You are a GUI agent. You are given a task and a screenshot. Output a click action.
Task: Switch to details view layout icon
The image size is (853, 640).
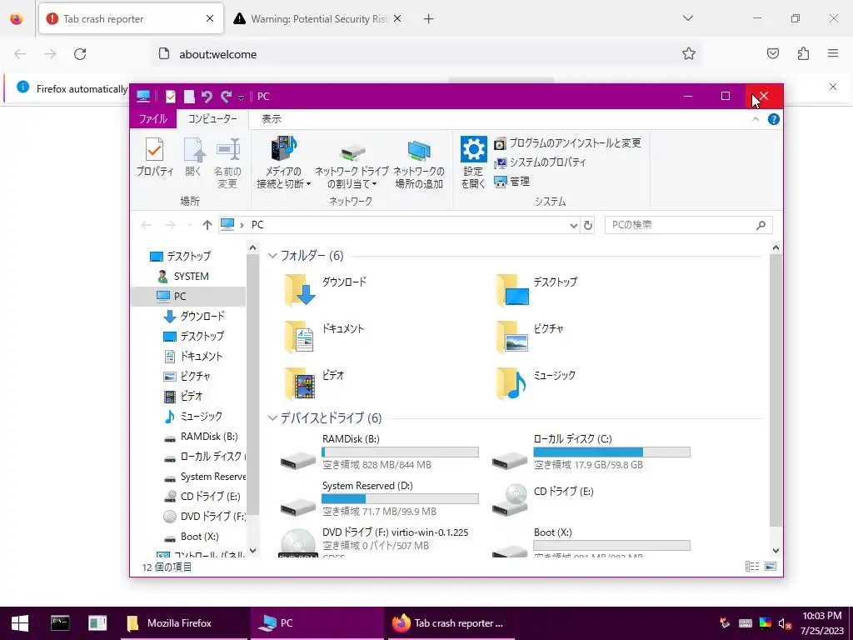pyautogui.click(x=752, y=567)
